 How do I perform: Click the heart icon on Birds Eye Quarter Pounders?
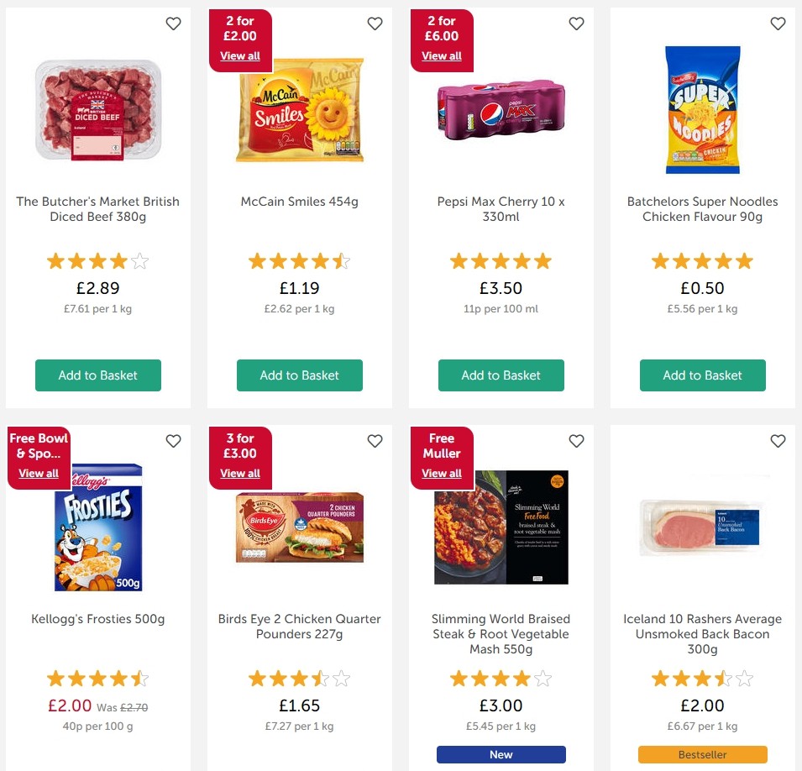pyautogui.click(x=375, y=441)
